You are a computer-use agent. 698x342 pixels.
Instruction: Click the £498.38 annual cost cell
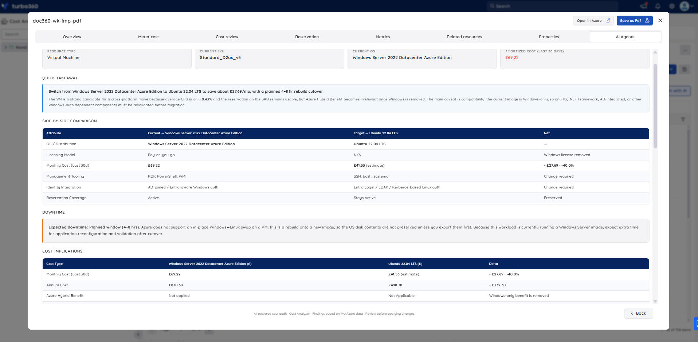[395, 285]
